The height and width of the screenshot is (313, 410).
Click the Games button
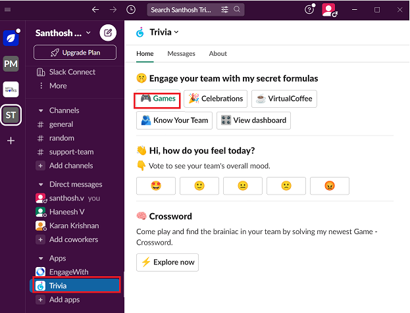157,99
